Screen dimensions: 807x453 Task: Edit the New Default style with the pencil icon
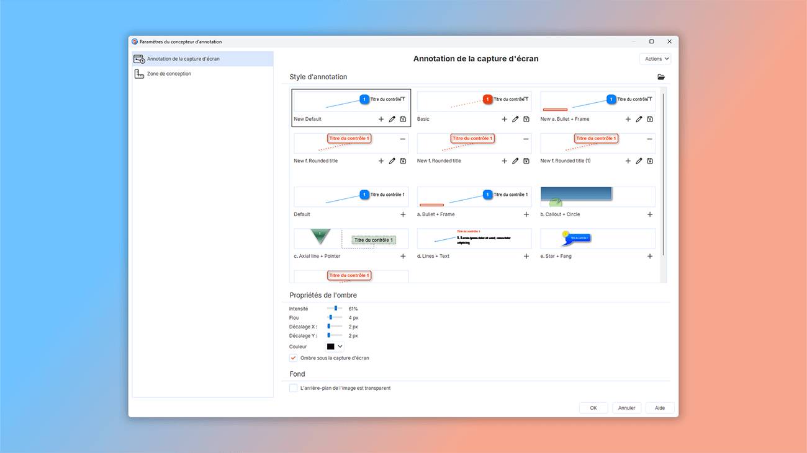pos(392,118)
